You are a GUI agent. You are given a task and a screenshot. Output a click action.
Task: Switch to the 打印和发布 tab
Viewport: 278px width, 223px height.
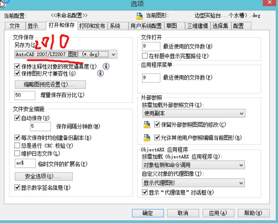click(92, 26)
